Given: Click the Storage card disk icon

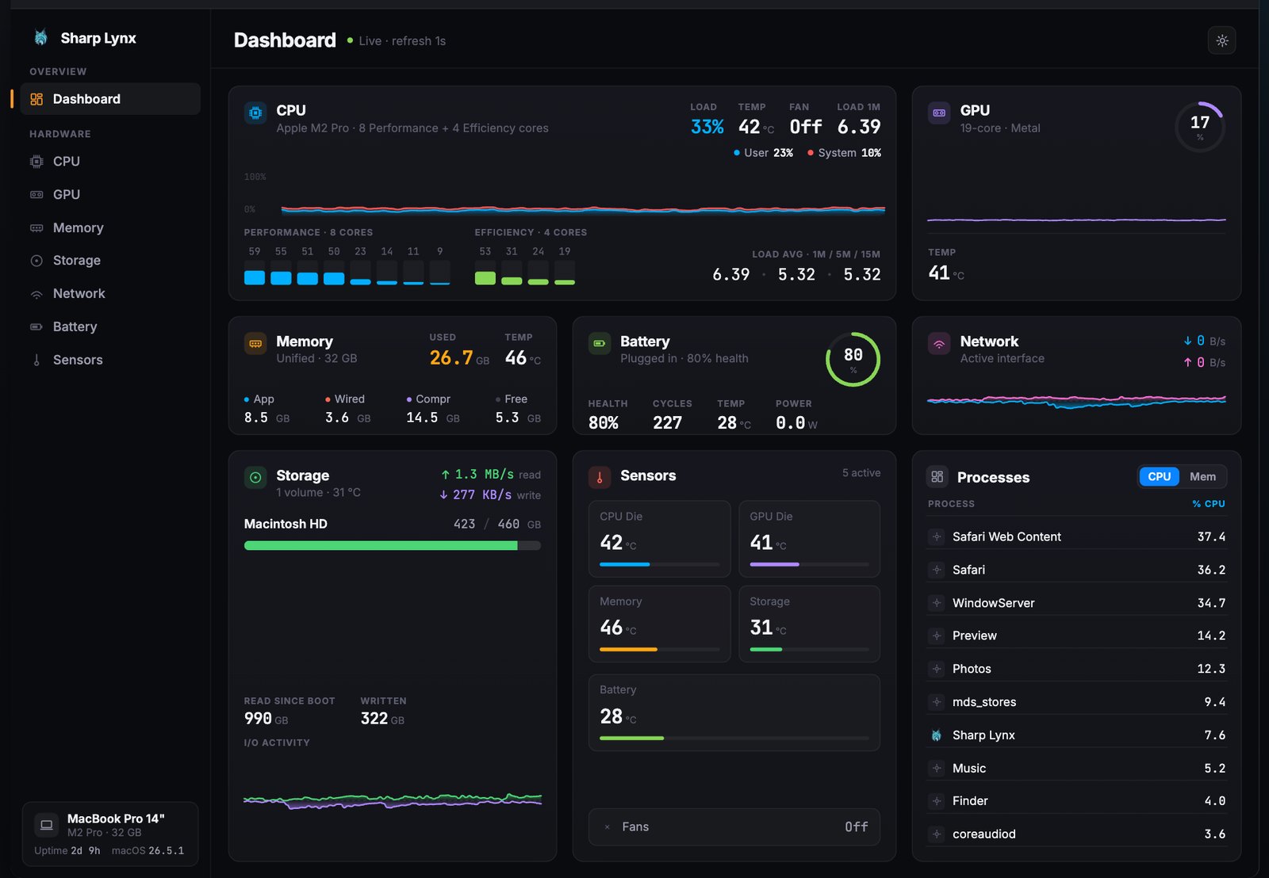Looking at the screenshot, I should 255,478.
